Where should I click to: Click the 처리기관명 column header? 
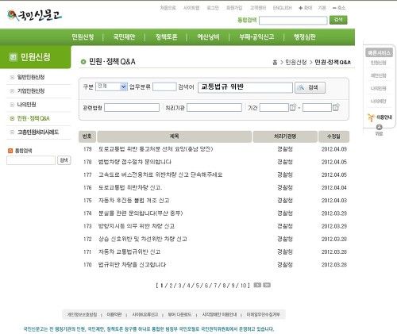[x=285, y=136]
